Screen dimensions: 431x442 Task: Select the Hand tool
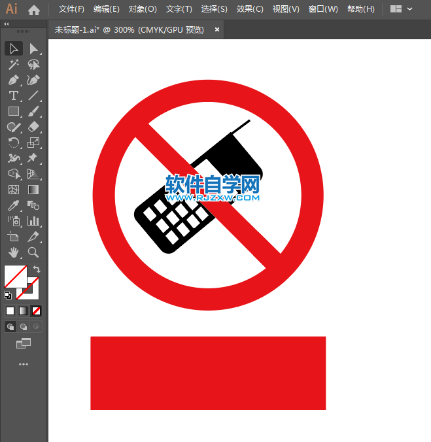tap(14, 252)
